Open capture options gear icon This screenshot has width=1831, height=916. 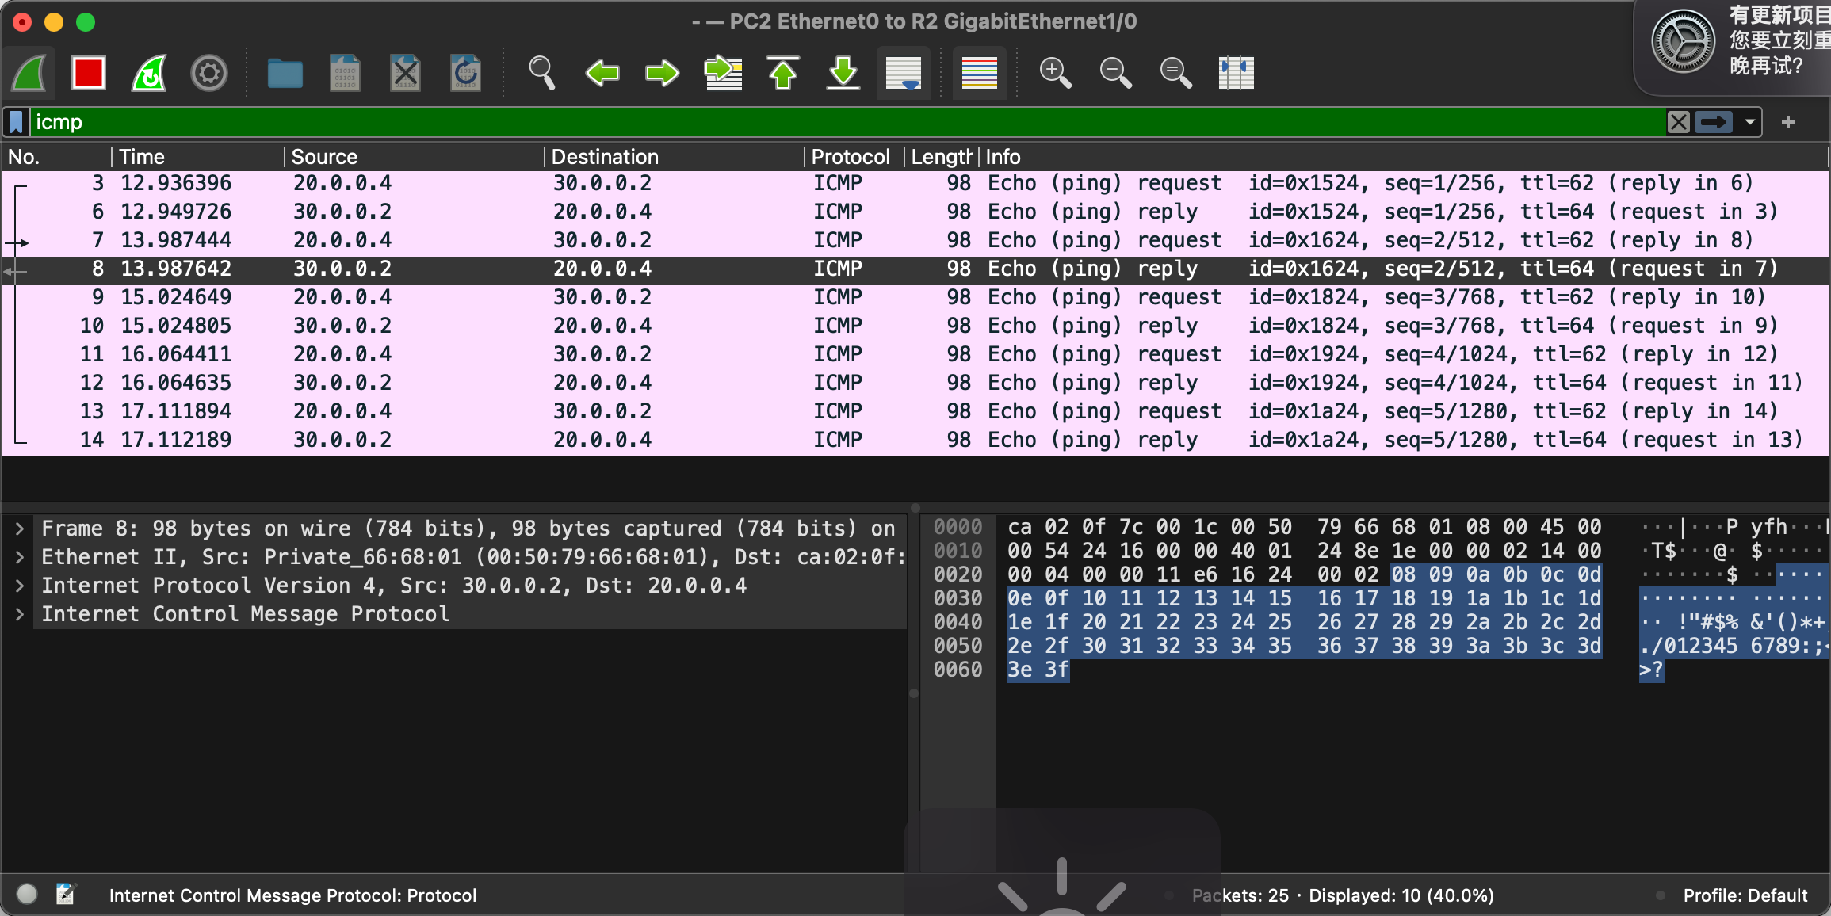click(209, 74)
